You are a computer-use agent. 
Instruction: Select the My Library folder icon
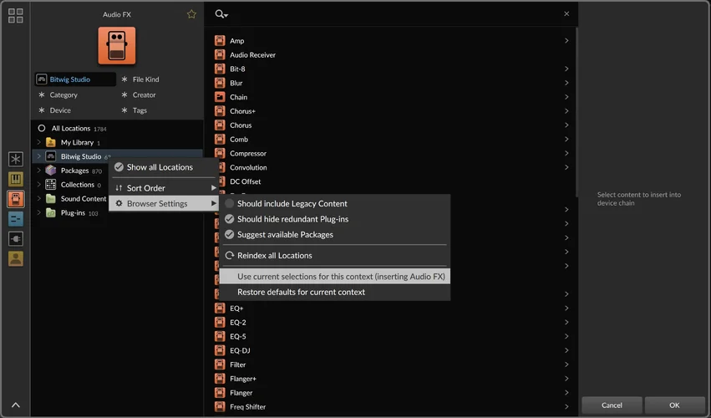point(51,142)
